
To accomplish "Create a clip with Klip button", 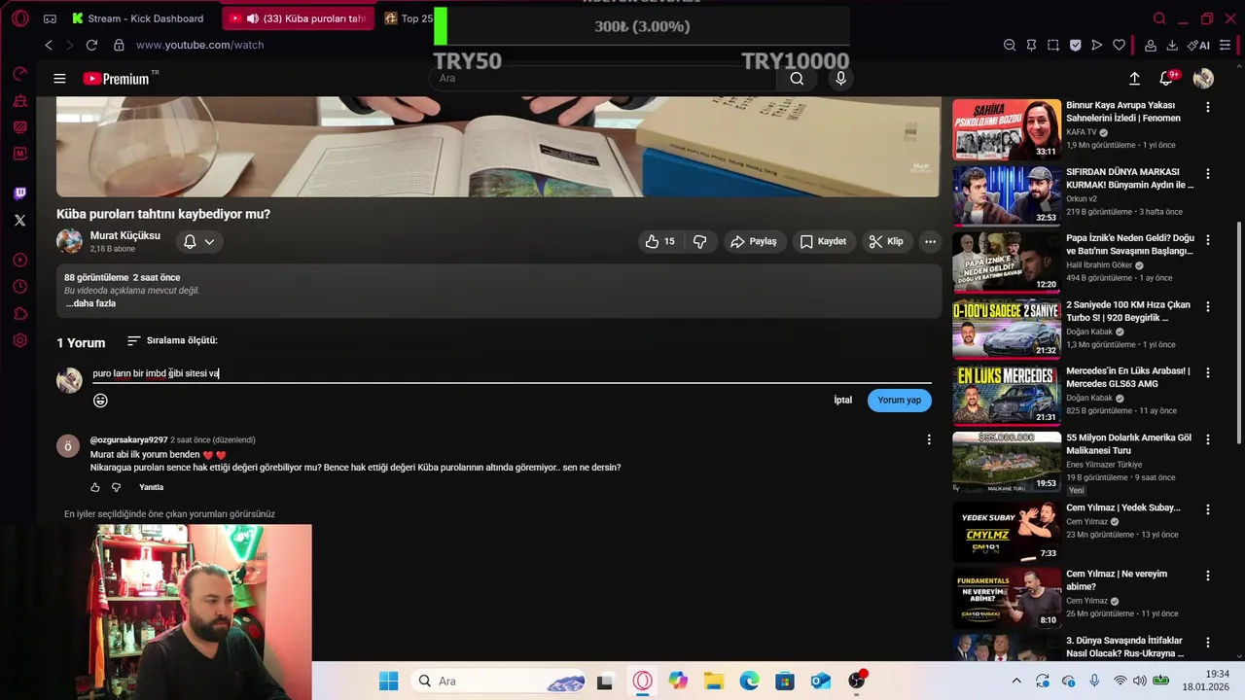I will tap(886, 241).
